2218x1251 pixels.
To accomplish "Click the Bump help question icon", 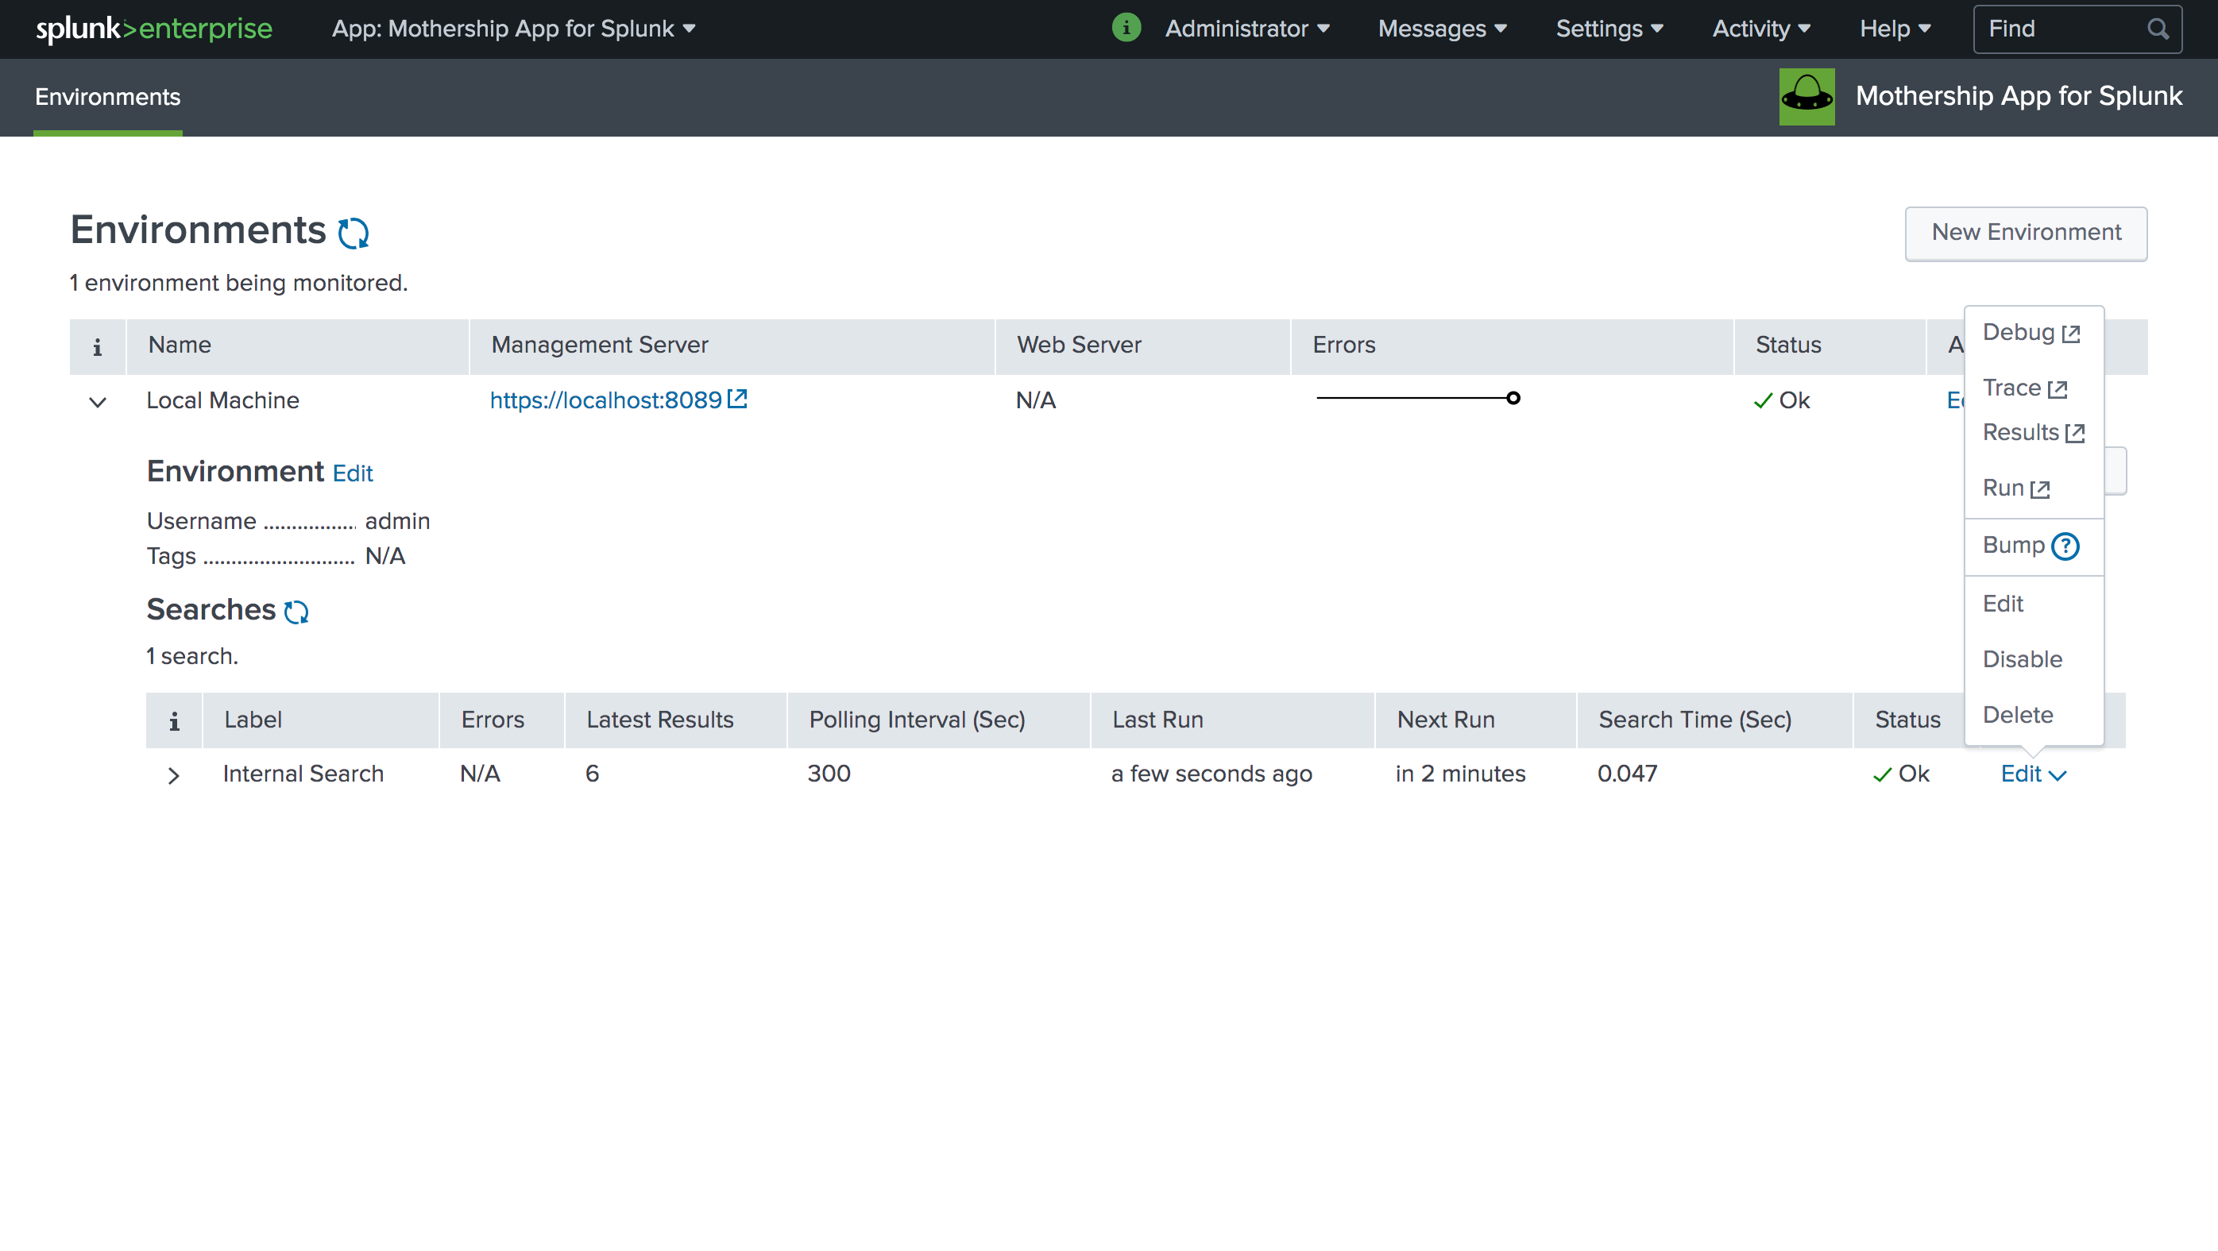I will tap(2065, 546).
